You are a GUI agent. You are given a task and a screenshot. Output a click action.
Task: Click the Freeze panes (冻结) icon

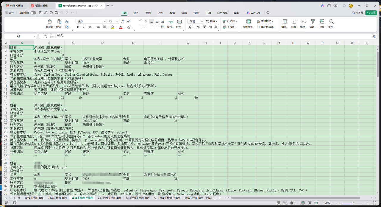[322, 21]
